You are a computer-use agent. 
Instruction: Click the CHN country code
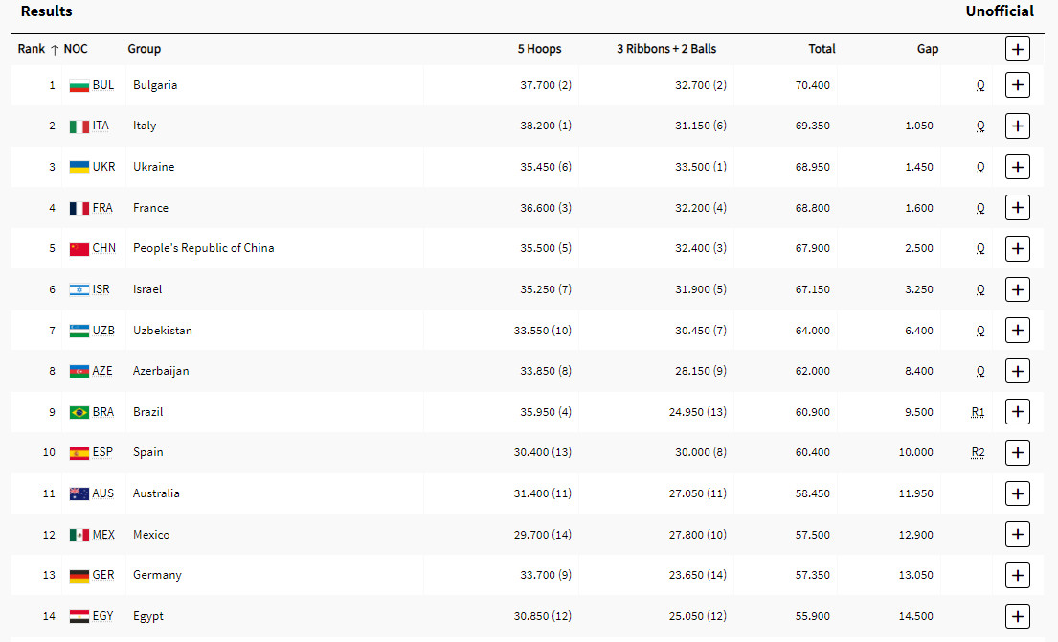(x=104, y=248)
